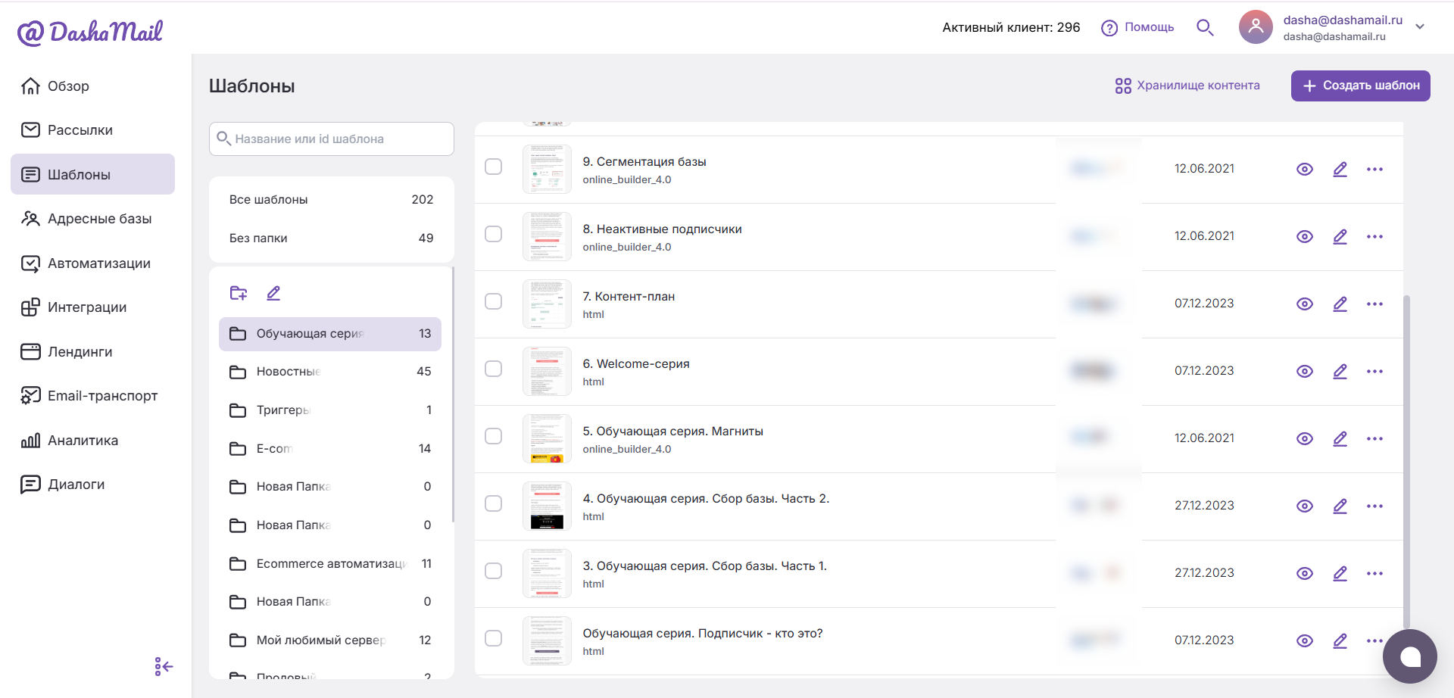Collapse the sidebar with arrow icon

[164, 666]
